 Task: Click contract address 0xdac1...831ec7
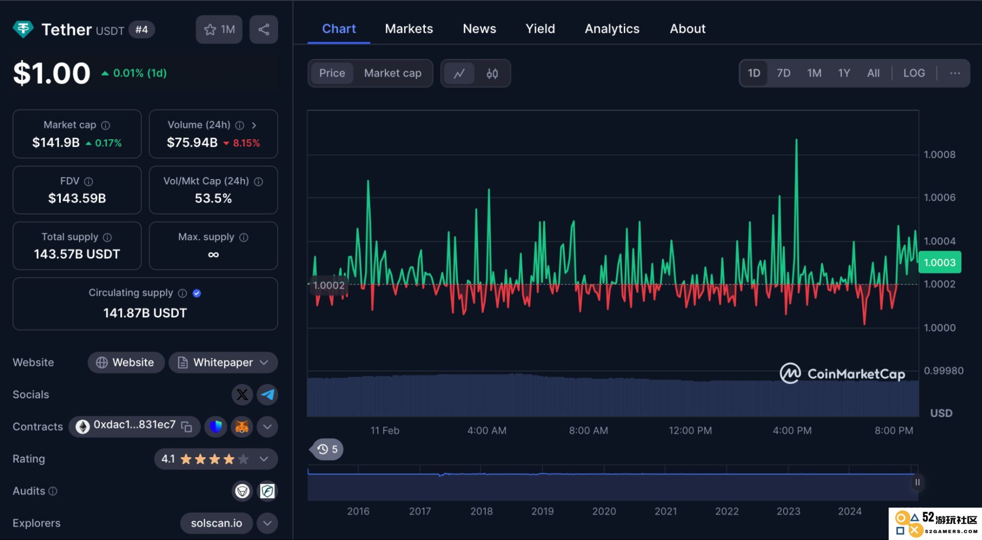click(x=135, y=425)
